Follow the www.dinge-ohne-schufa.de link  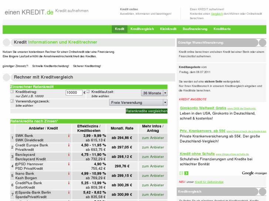click(x=232, y=154)
